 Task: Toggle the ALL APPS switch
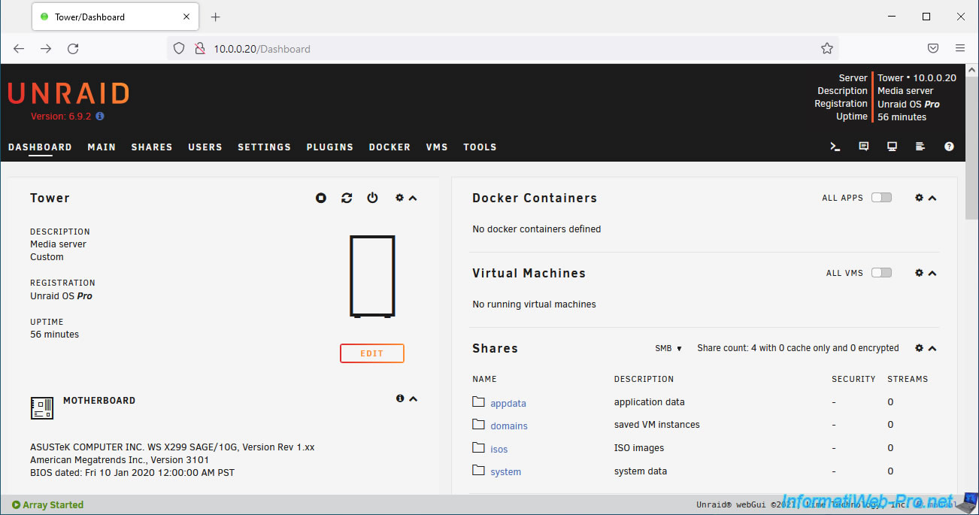[x=881, y=198]
